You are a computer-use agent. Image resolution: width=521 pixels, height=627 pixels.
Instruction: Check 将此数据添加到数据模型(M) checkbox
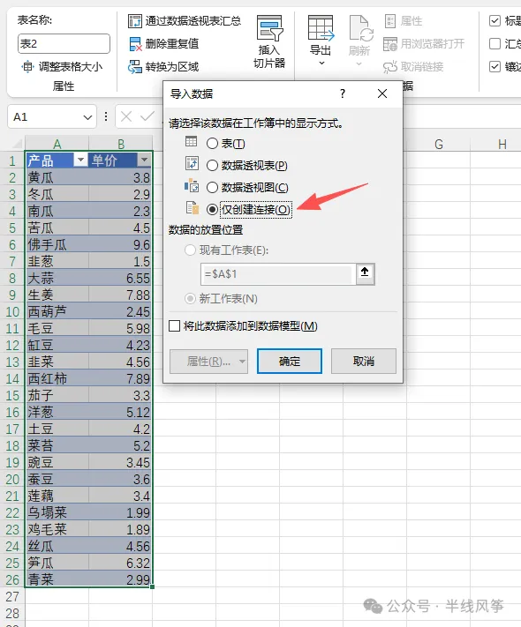(174, 326)
